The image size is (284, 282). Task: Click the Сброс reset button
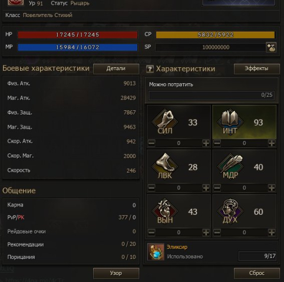[257, 273]
